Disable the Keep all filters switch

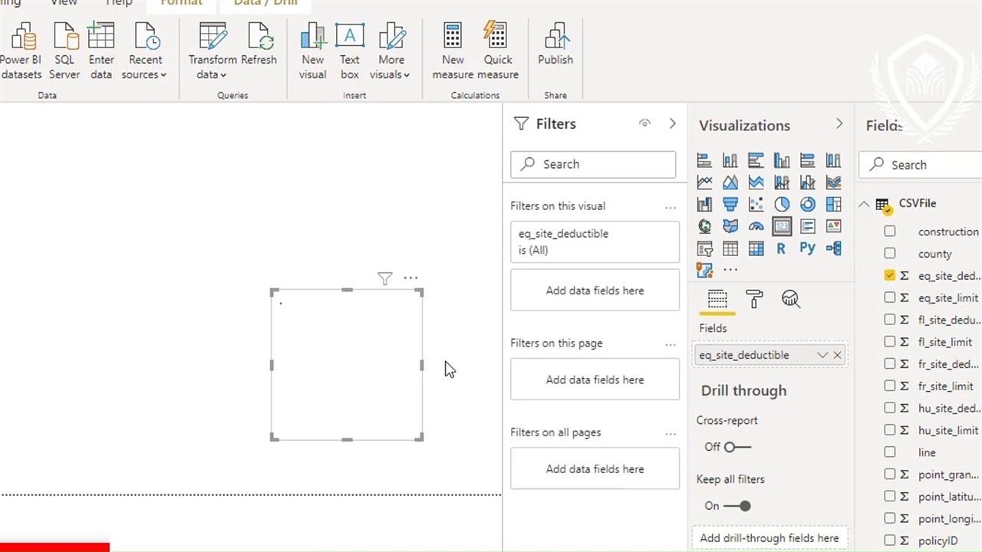click(736, 506)
